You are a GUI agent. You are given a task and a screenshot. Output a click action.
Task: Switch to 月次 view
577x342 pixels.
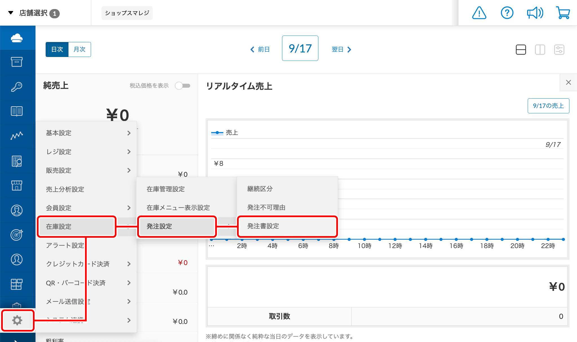tap(79, 49)
